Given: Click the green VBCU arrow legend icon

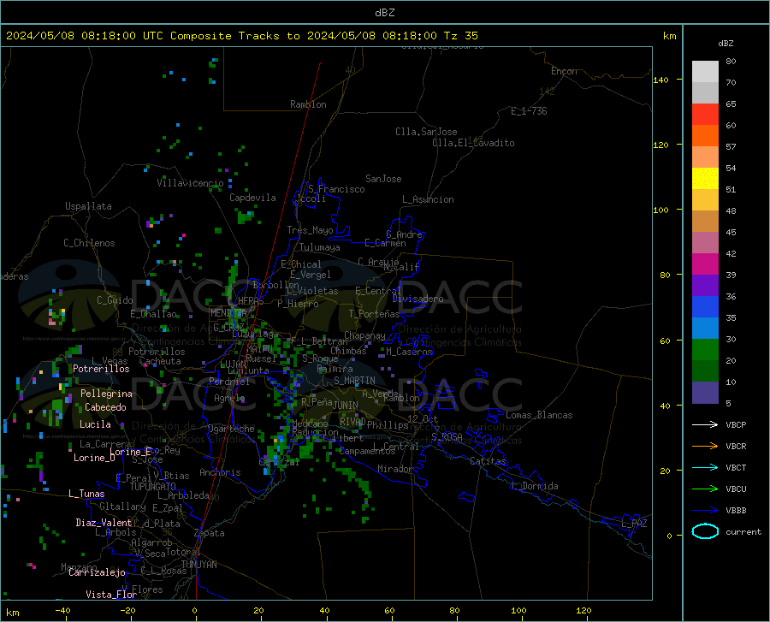Looking at the screenshot, I should [x=705, y=489].
